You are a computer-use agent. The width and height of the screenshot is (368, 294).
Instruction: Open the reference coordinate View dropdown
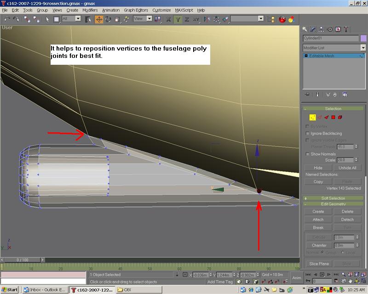click(149, 18)
